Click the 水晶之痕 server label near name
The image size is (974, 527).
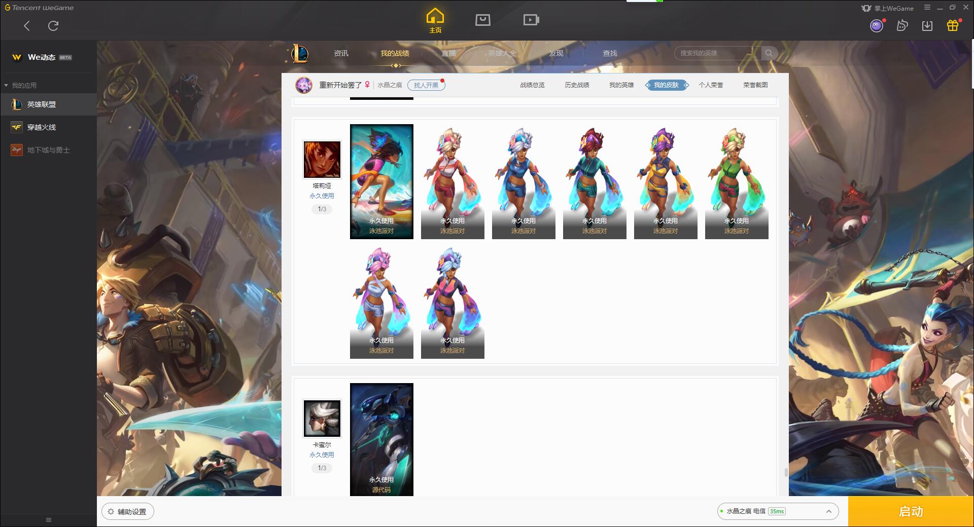[x=390, y=85]
